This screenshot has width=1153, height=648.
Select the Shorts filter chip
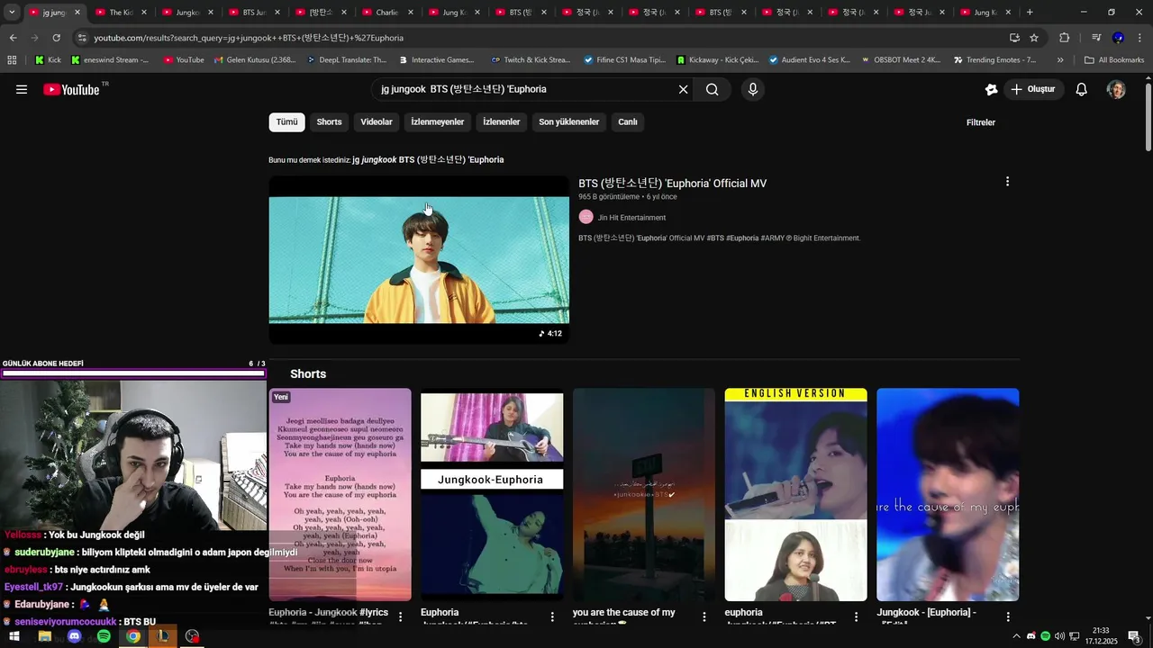pos(329,122)
